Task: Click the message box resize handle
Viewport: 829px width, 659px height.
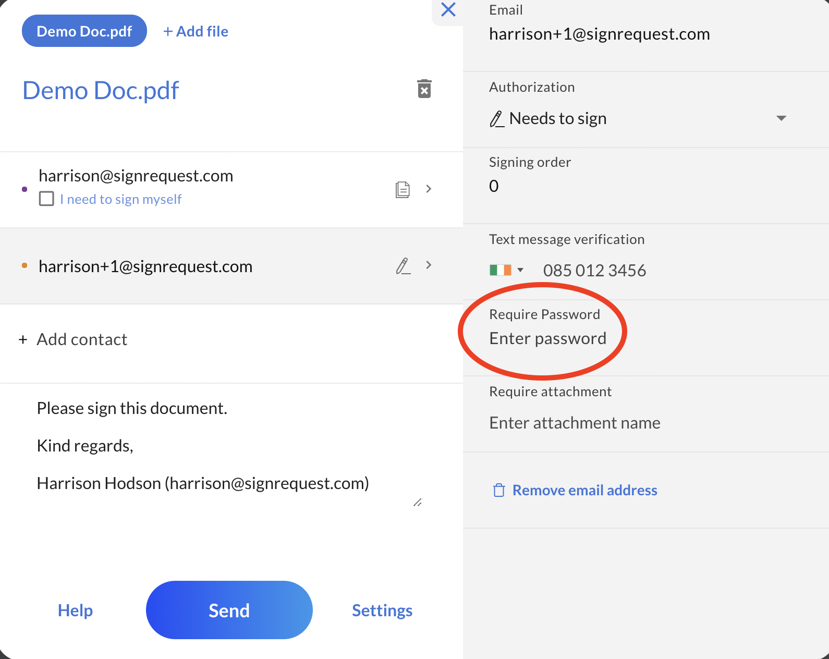Action: (x=418, y=503)
